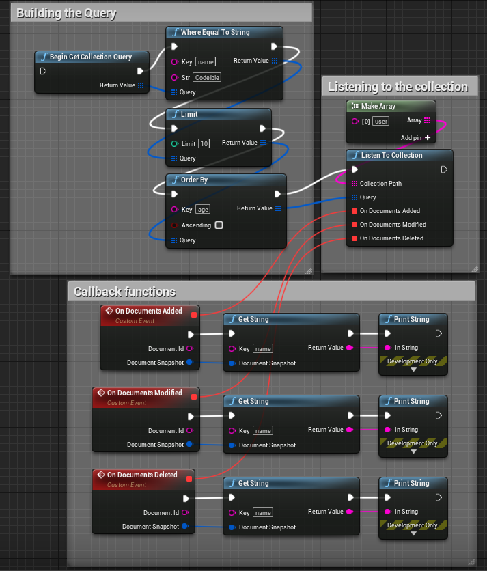
Task: Click Document Id pin on On Documents Added event
Action: [x=190, y=348]
